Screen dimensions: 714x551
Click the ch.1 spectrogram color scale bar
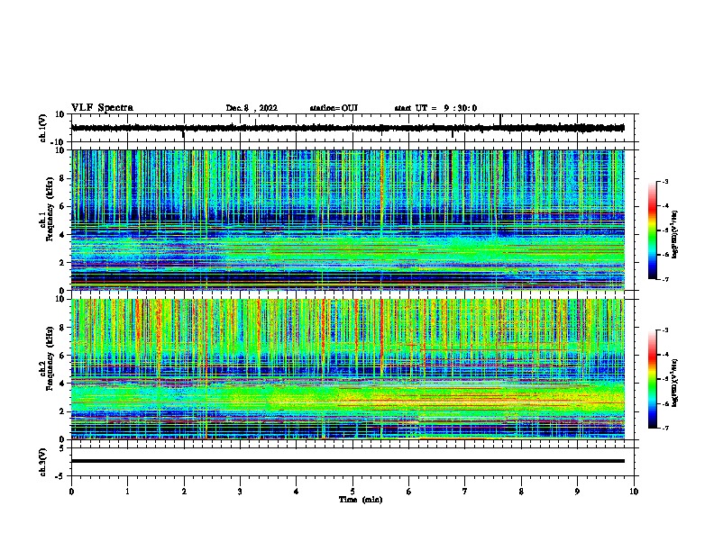tap(653, 230)
